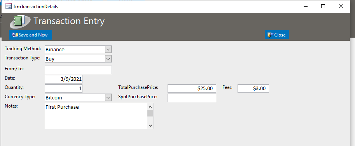Click the Tracking Method label
The width and height of the screenshot is (355, 146).
[23, 49]
